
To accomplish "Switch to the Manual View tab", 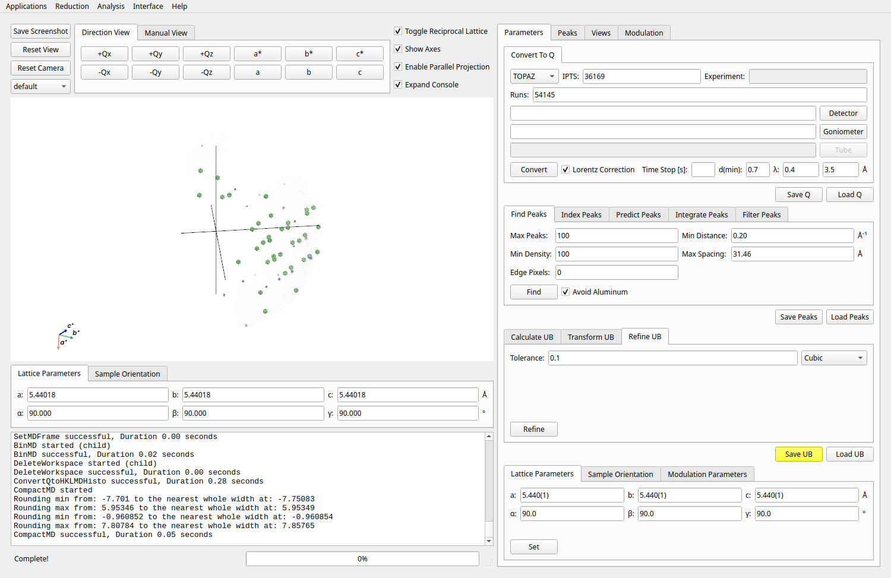I will [166, 33].
